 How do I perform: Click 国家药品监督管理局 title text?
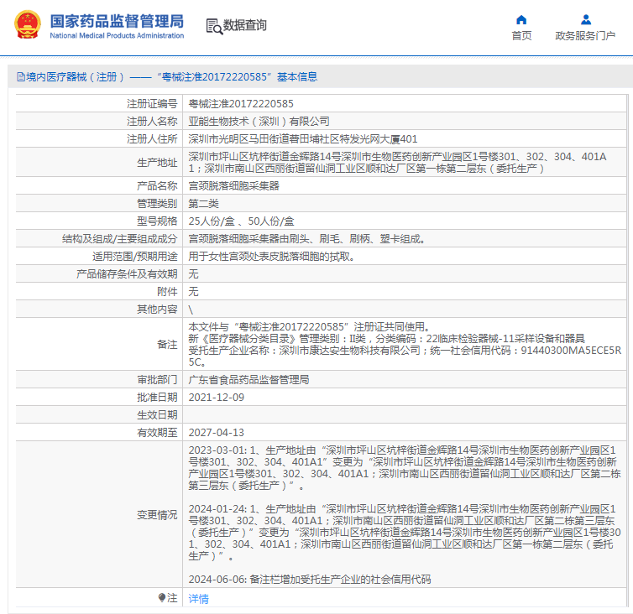coord(117,21)
